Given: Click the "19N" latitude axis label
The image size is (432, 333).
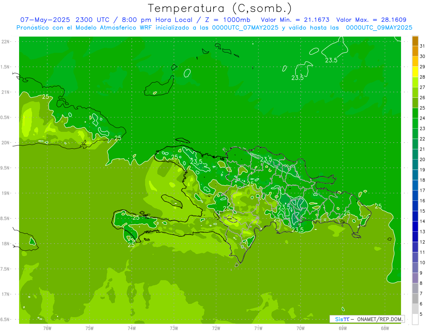Looking at the screenshot, I should pos(6,193).
